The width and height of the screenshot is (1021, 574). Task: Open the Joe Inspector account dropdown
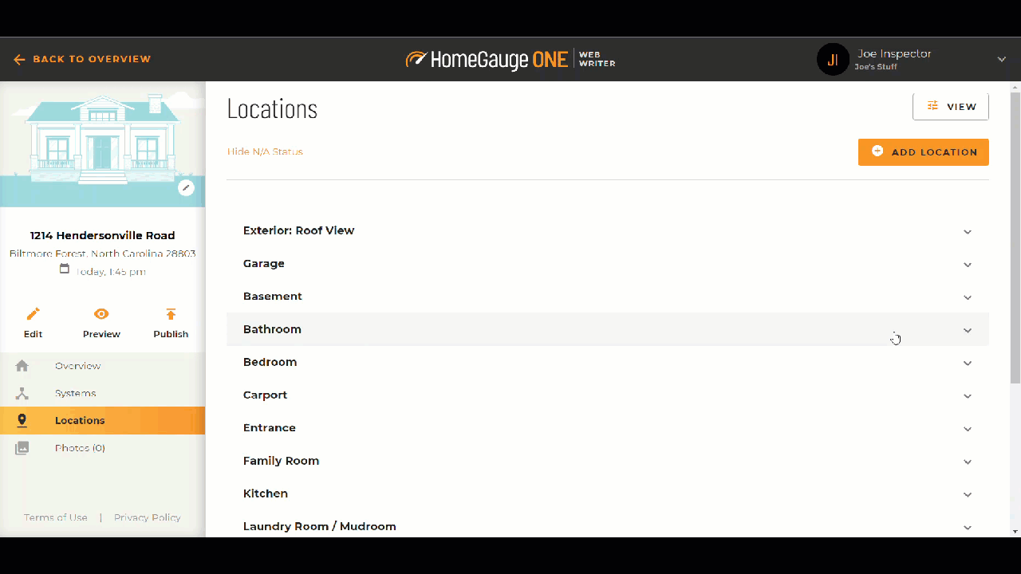tap(1001, 60)
